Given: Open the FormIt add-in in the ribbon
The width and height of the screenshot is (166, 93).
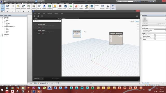Looking at the screenshot, I should click(x=66, y=7).
